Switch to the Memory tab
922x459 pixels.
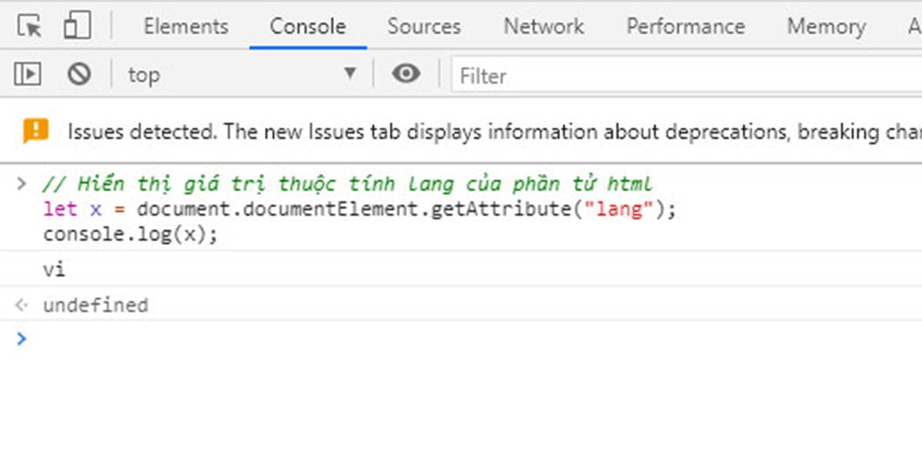pos(826,26)
